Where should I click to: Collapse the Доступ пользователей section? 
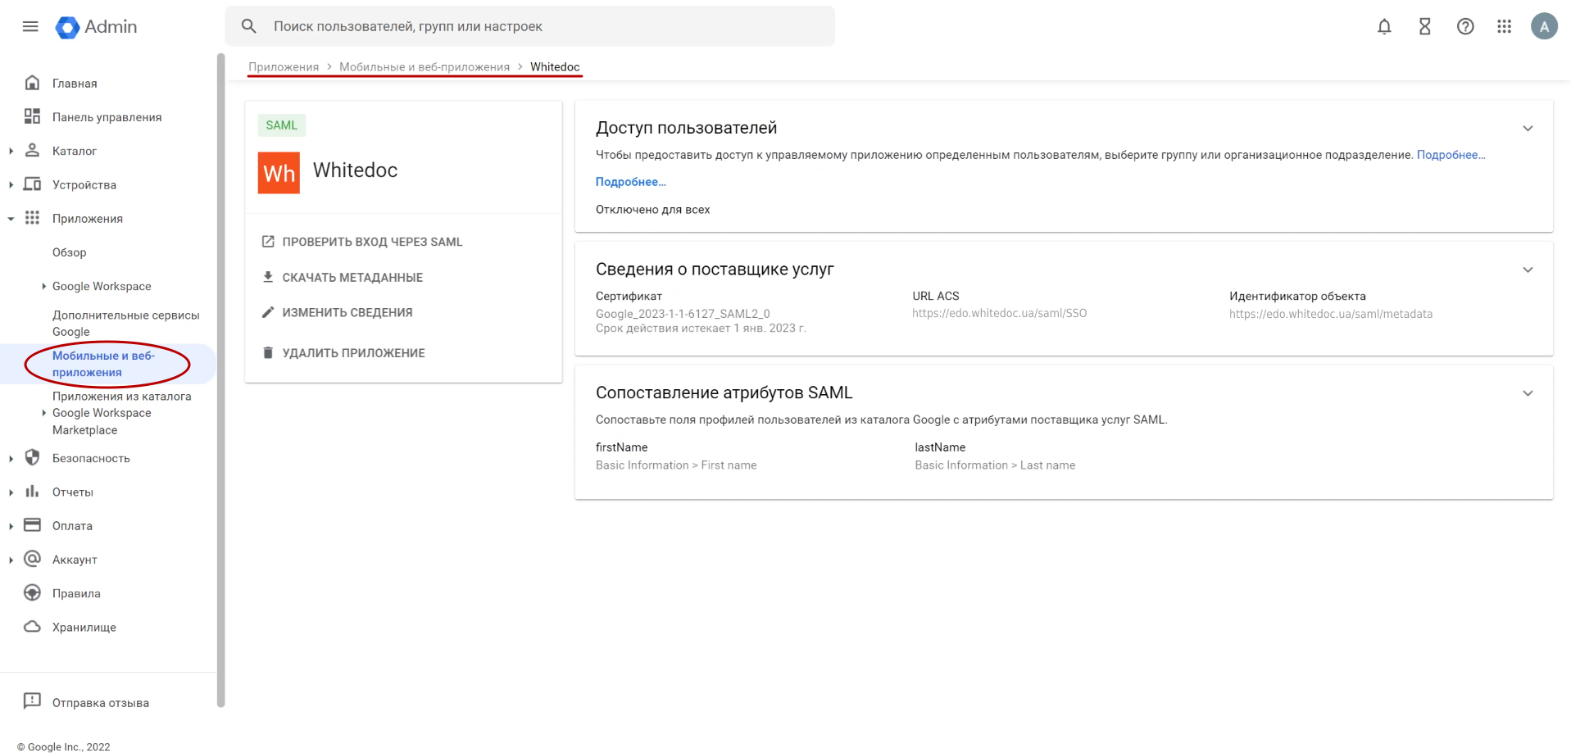[1528, 129]
